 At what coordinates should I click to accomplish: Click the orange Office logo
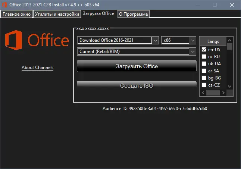37,40
